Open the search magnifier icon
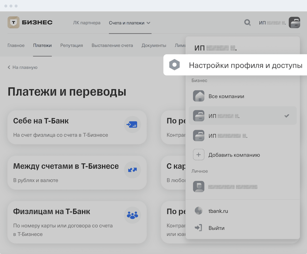307x254 pixels. point(247,23)
